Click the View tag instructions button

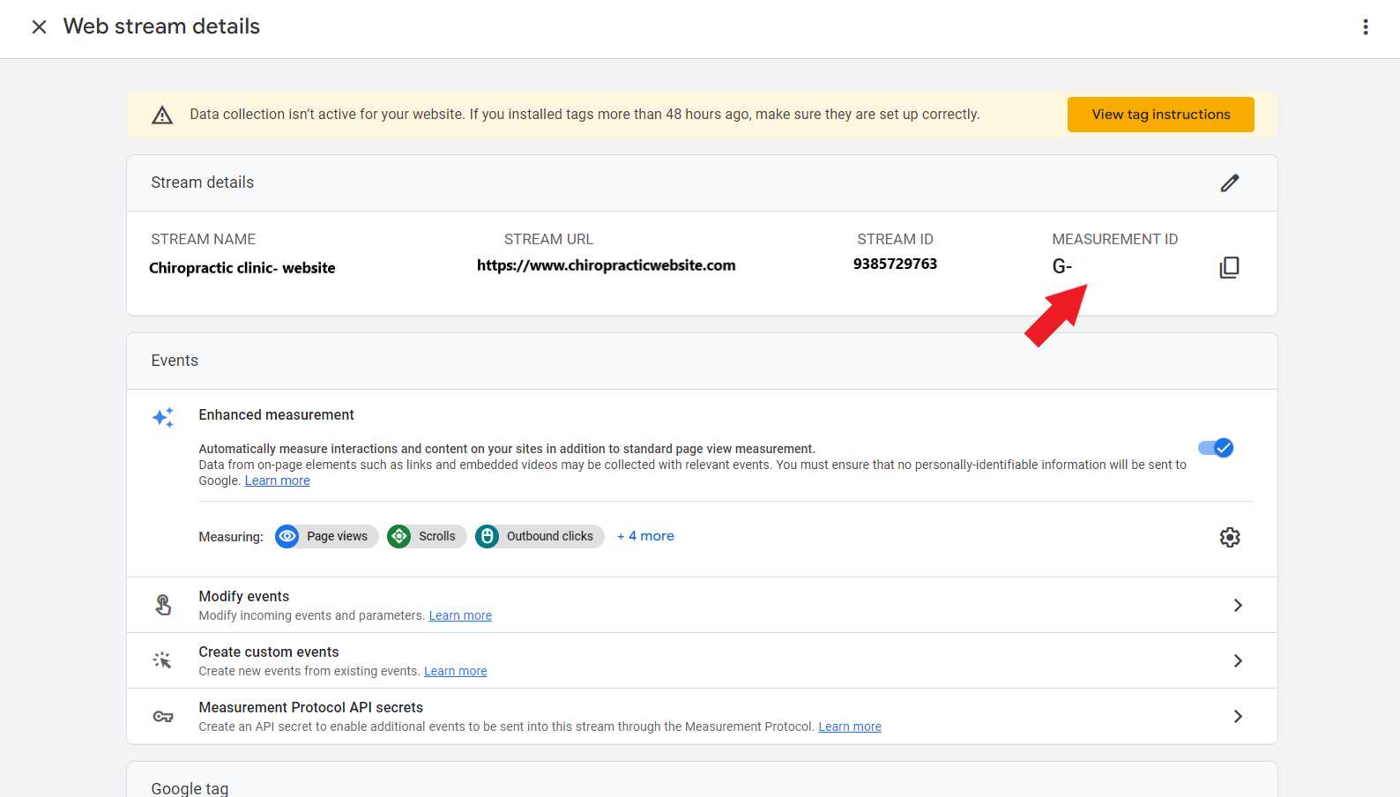pyautogui.click(x=1160, y=115)
